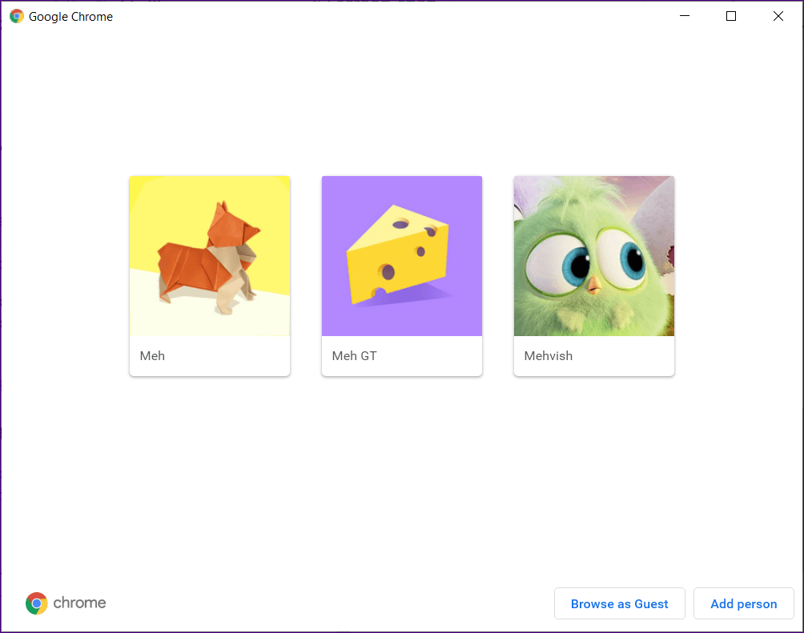804x633 pixels.
Task: Click the Chrome icon in the title bar
Action: (x=17, y=16)
